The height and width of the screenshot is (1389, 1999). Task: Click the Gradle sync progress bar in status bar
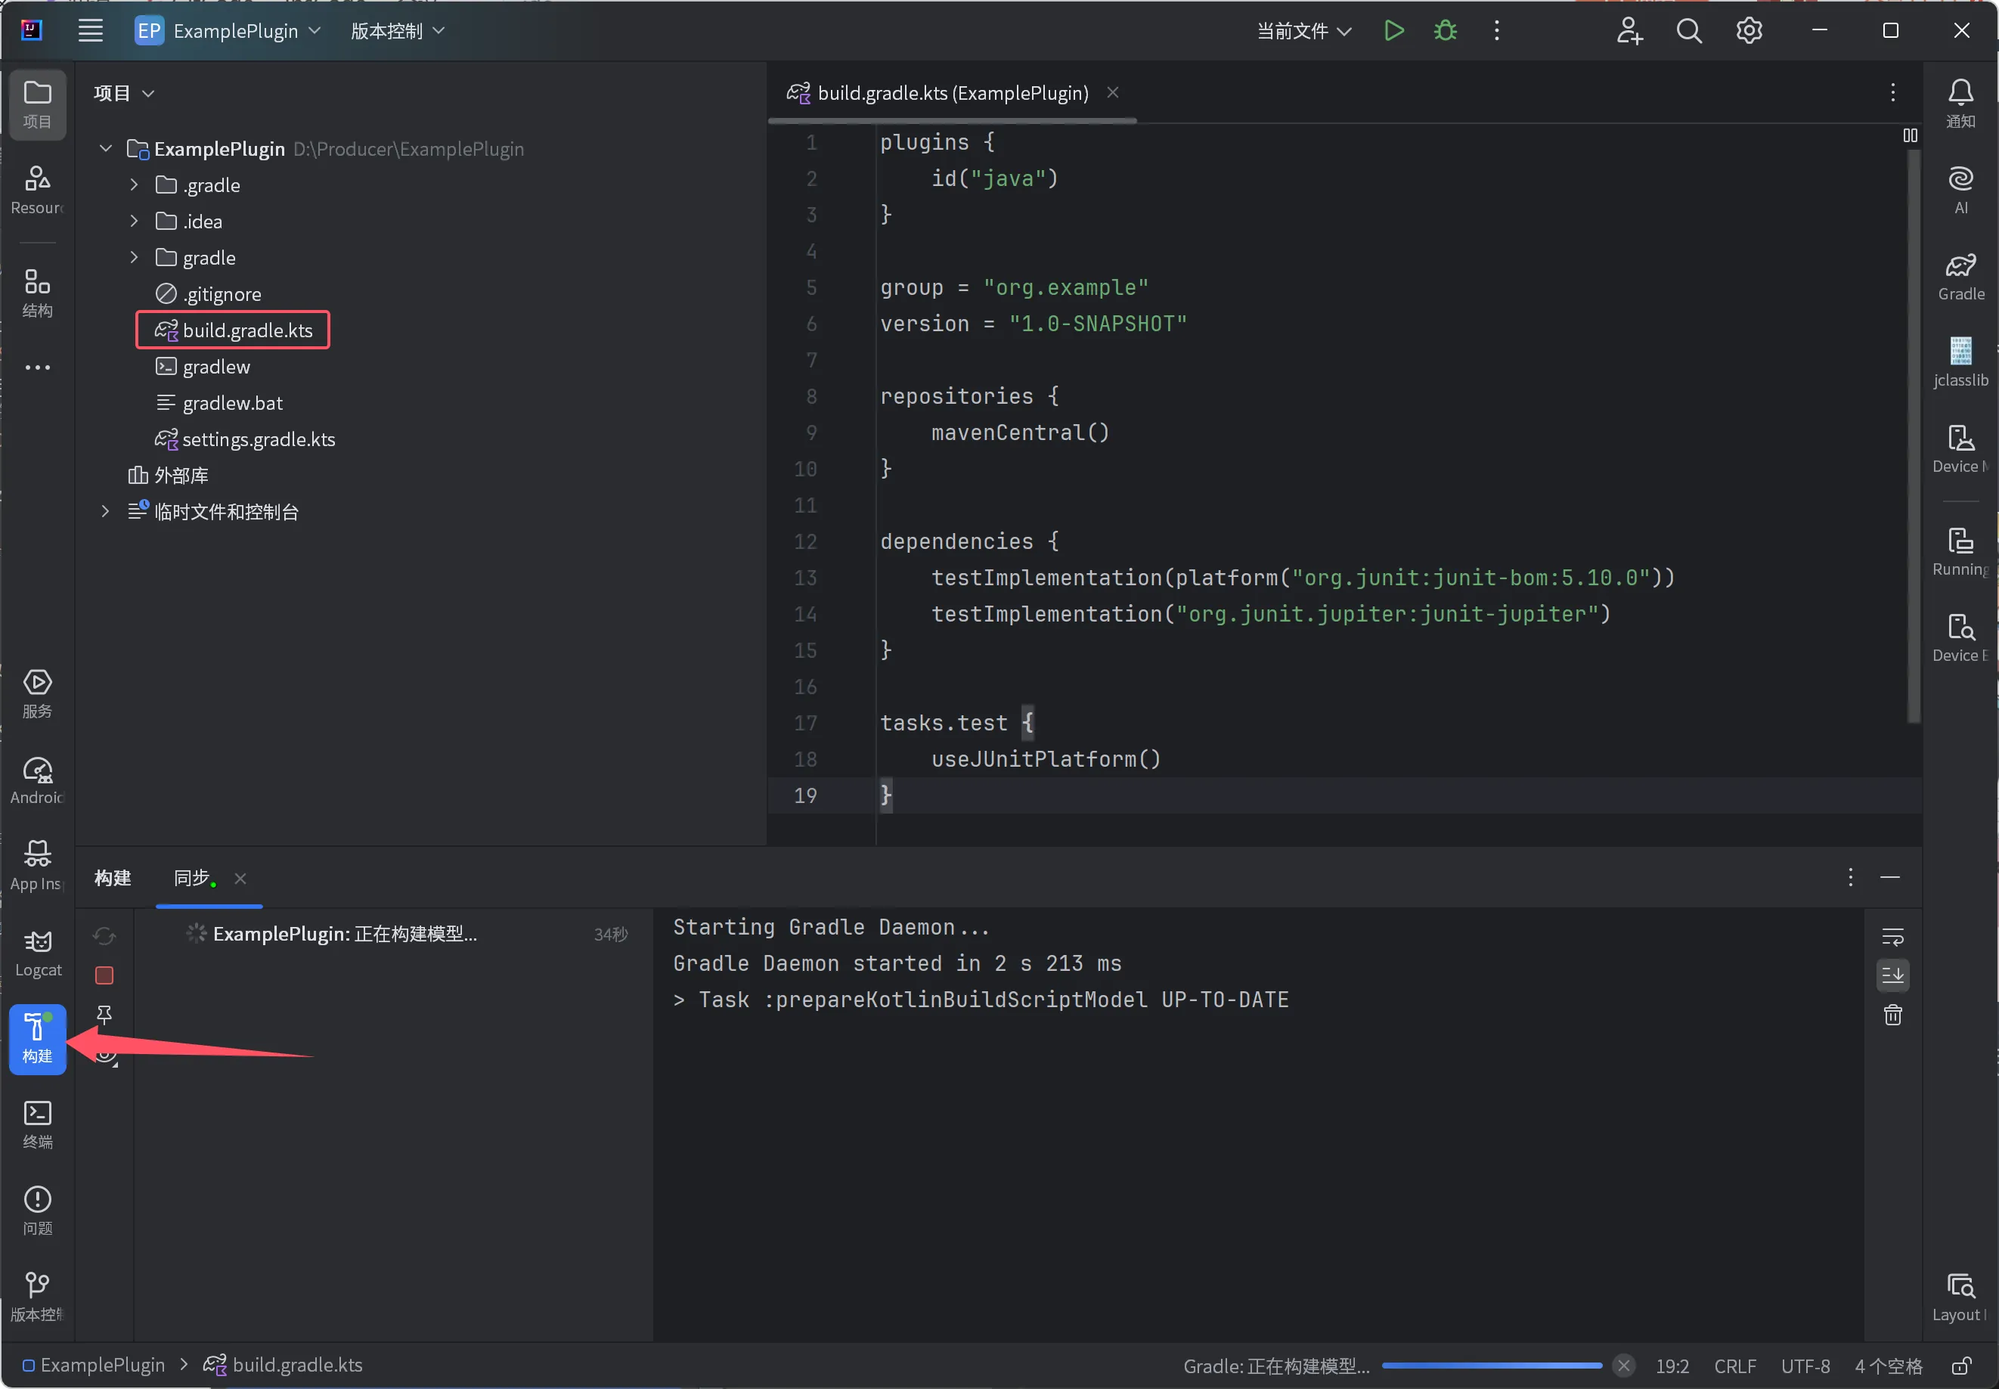point(1492,1366)
